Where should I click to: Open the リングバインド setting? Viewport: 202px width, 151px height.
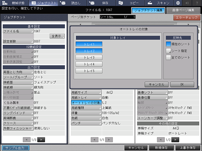[x=18, y=113]
